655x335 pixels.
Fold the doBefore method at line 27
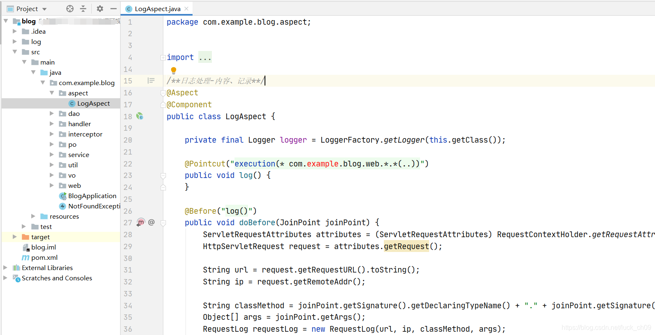[x=163, y=223]
